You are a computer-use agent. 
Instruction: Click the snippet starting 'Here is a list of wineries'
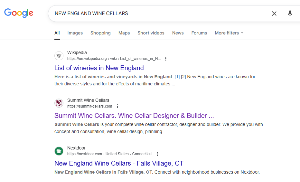tap(155, 80)
